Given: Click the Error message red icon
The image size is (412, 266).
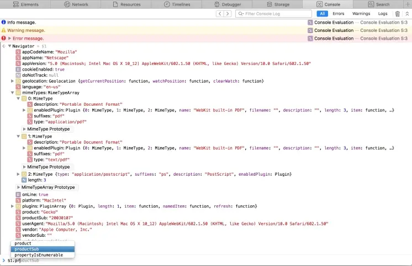Looking at the screenshot, I should [4, 38].
